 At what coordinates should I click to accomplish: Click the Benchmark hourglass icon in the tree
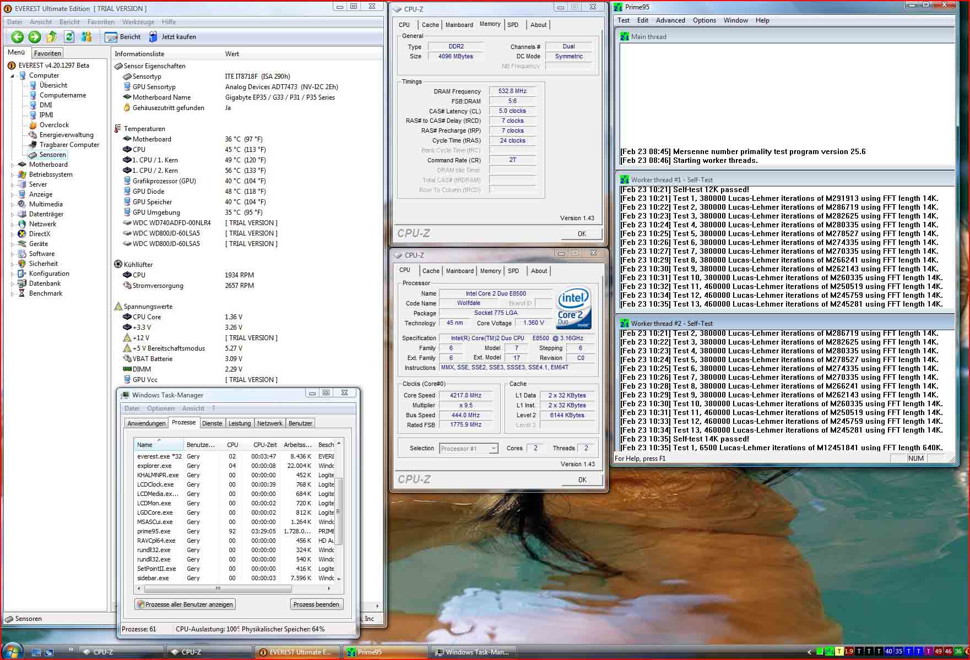(x=22, y=293)
